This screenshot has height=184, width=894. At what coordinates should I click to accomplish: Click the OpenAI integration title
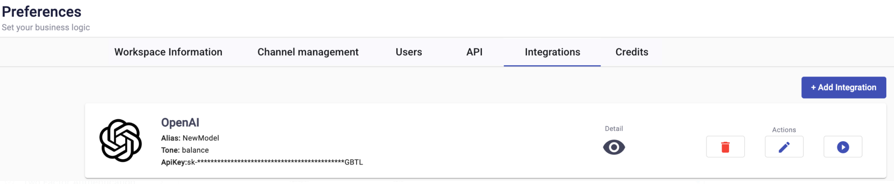180,123
